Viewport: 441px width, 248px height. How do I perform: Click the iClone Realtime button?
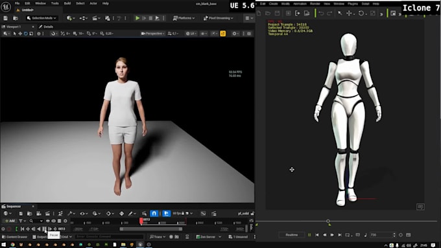tap(292, 235)
